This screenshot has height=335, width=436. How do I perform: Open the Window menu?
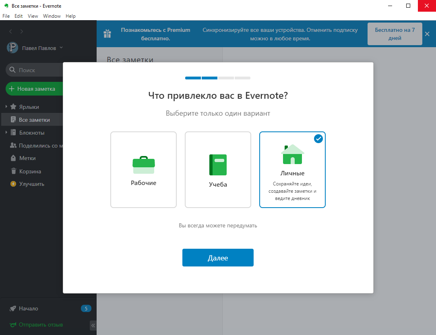(x=52, y=16)
